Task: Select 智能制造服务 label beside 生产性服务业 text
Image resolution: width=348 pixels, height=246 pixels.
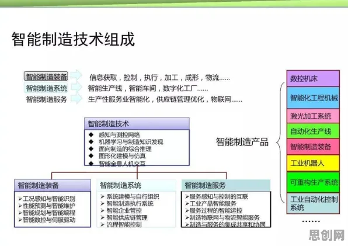Action: (x=46, y=99)
